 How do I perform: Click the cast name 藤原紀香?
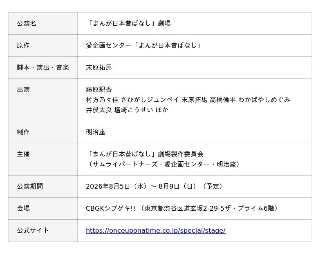99,89
